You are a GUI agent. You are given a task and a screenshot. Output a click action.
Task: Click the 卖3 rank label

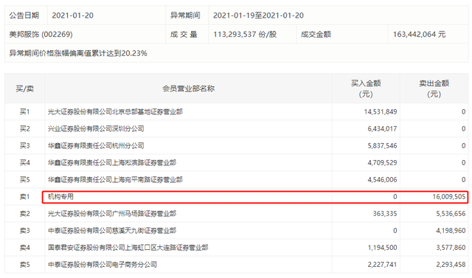click(24, 231)
